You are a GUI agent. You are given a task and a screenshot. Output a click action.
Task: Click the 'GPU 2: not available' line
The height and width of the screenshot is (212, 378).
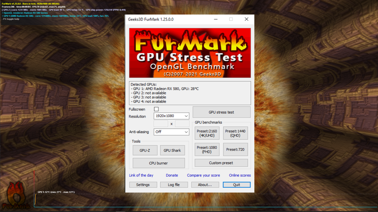[x=148, y=93]
